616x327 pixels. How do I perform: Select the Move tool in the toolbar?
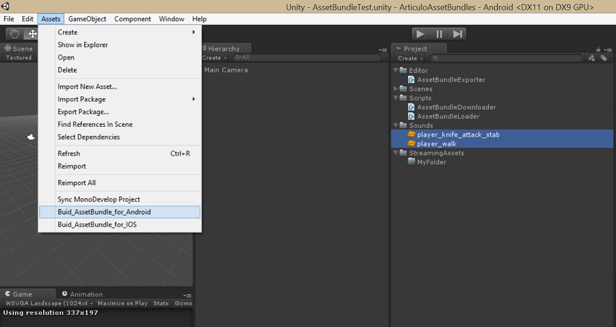click(x=32, y=34)
